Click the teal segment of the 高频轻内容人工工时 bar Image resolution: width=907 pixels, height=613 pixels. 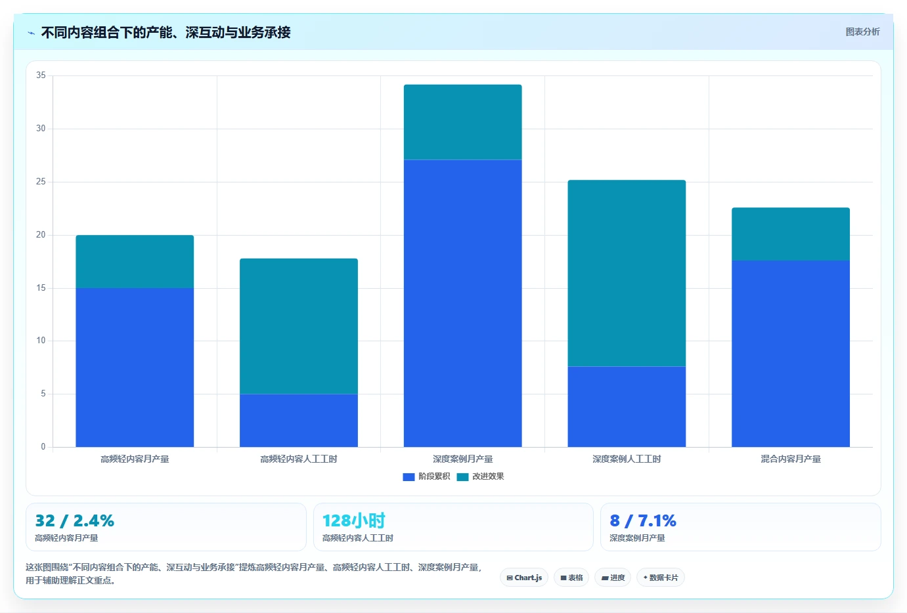299,326
